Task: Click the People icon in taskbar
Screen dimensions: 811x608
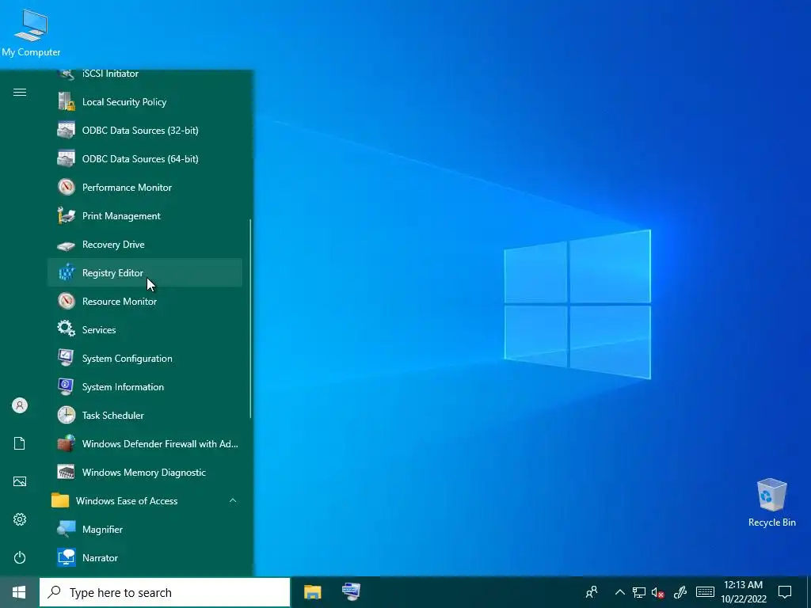Action: (592, 592)
